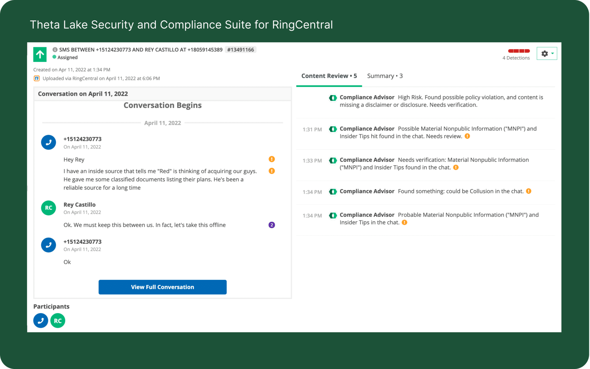Click the green up-arrow upload icon
590x369 pixels.
click(x=40, y=54)
